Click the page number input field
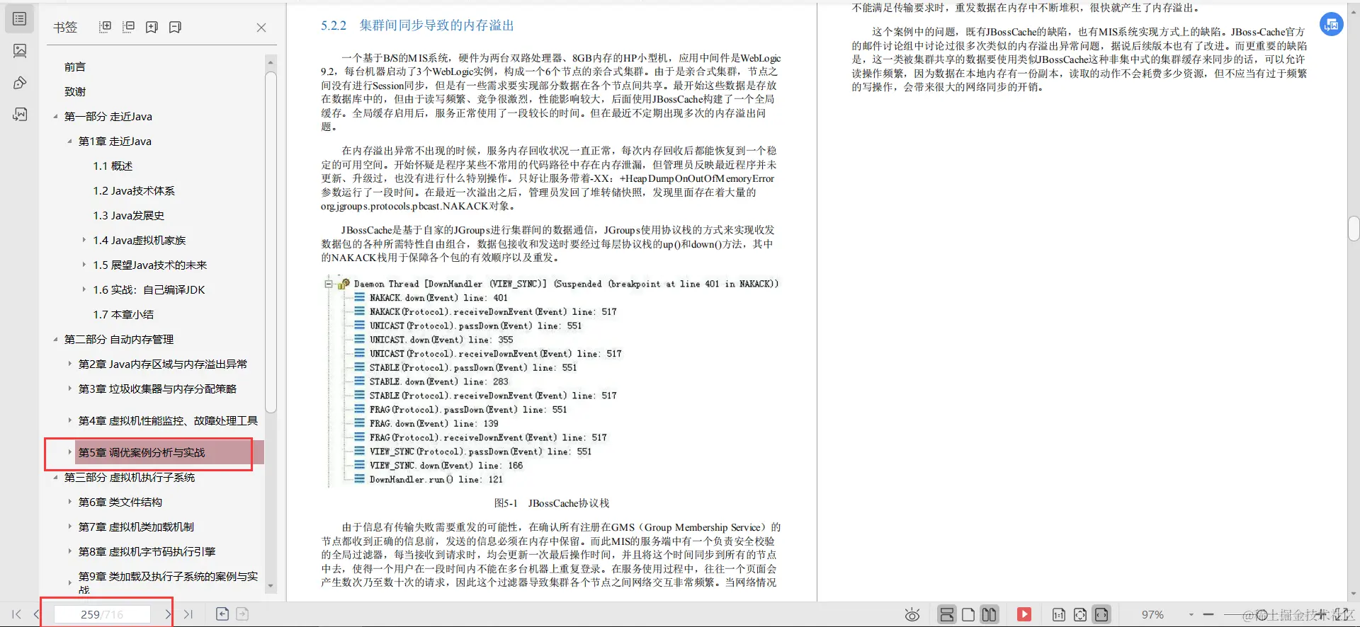Image resolution: width=1360 pixels, height=627 pixels. 103,614
